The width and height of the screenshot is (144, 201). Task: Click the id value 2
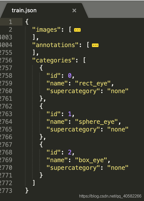[70, 152]
